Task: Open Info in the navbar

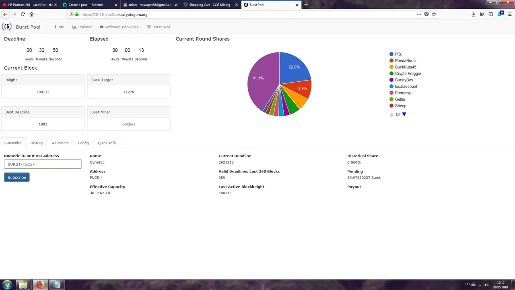Action: [x=60, y=27]
